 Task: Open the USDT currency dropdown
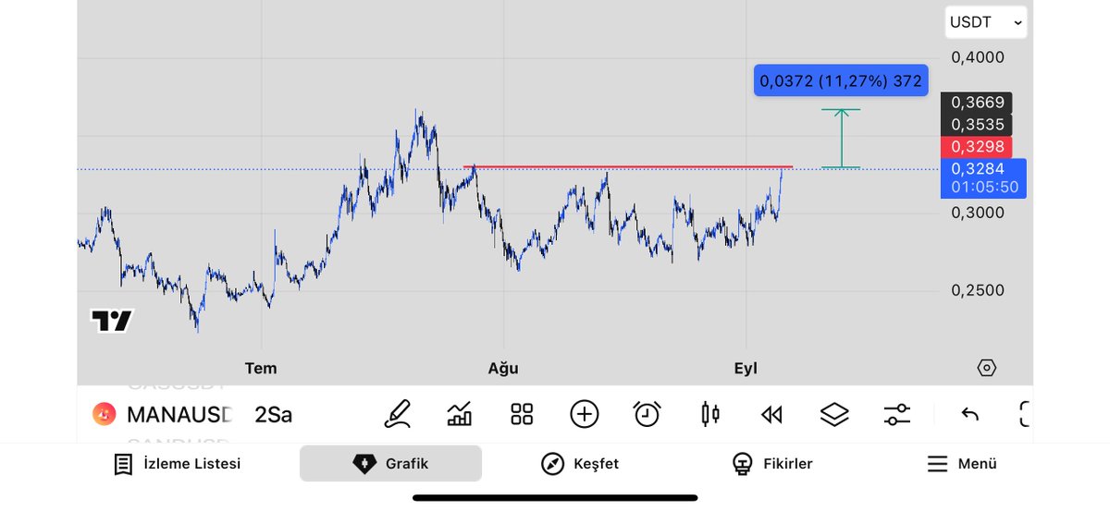pyautogui.click(x=986, y=22)
